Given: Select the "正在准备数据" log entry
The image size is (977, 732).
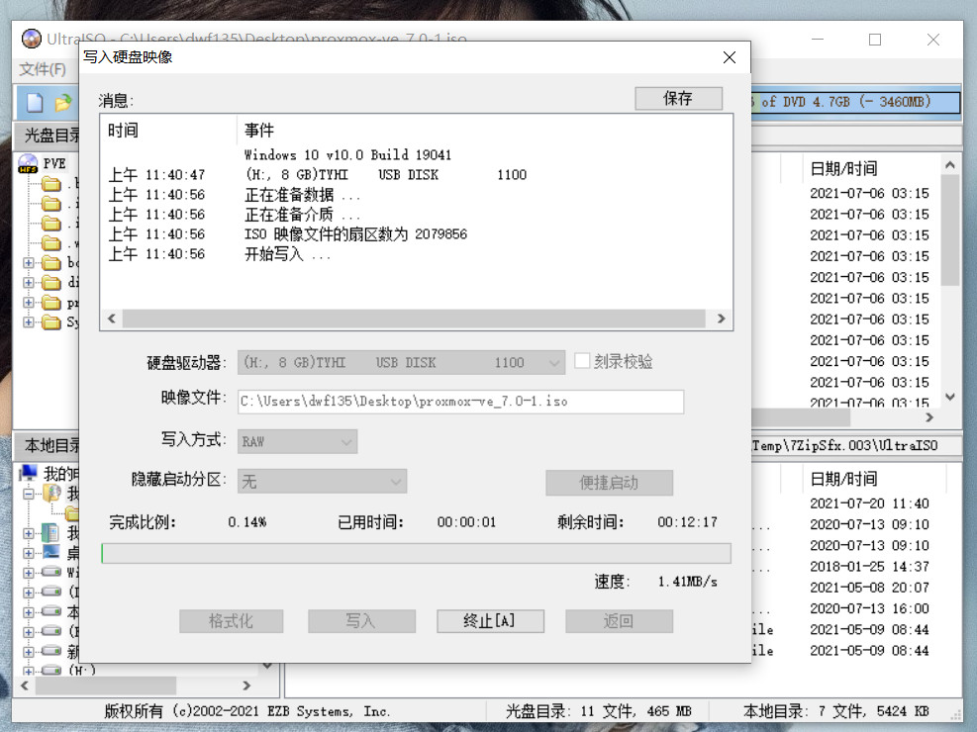Looking at the screenshot, I should (302, 196).
